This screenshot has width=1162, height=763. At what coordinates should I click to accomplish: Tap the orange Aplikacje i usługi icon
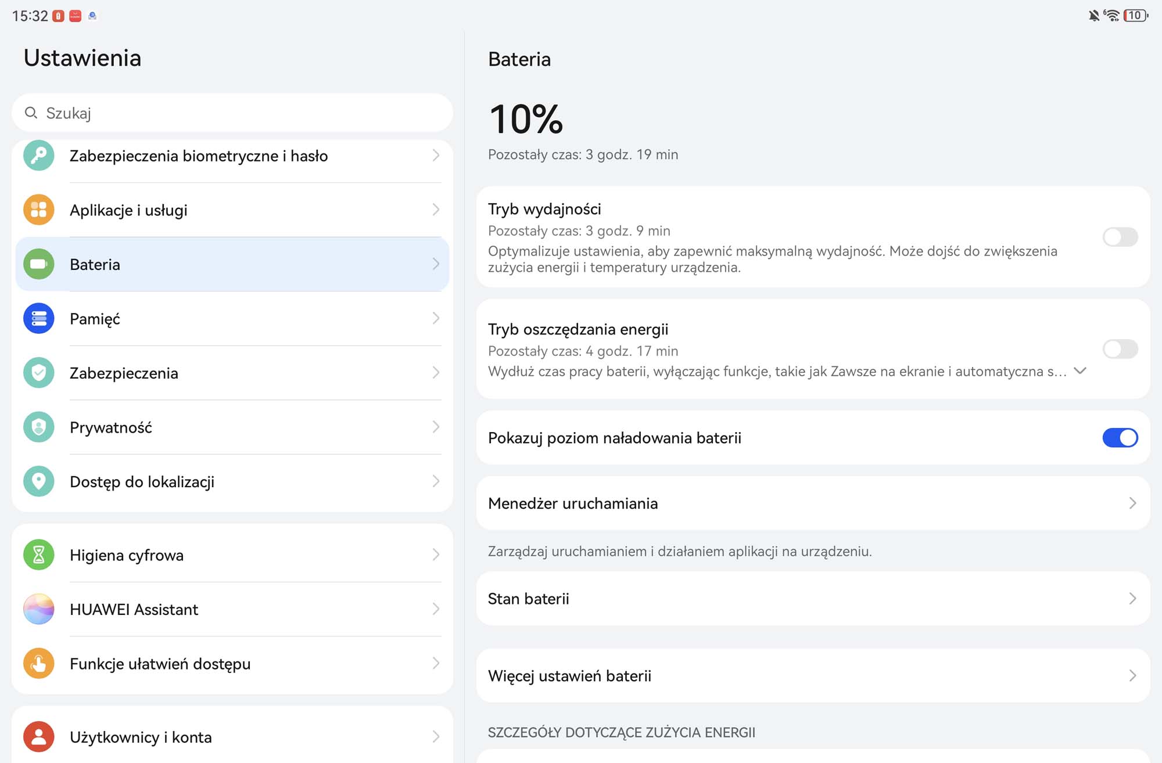38,210
